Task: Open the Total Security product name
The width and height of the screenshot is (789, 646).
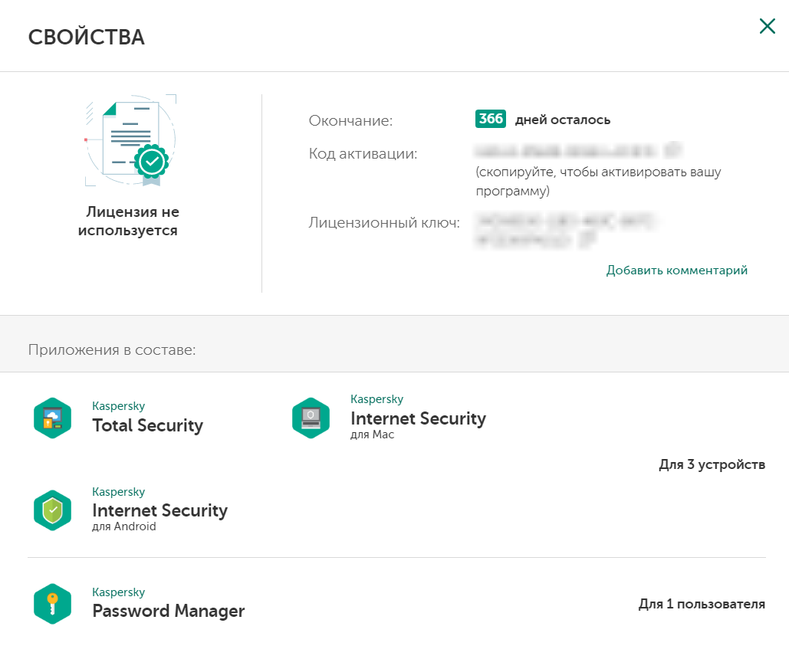Action: 147,425
